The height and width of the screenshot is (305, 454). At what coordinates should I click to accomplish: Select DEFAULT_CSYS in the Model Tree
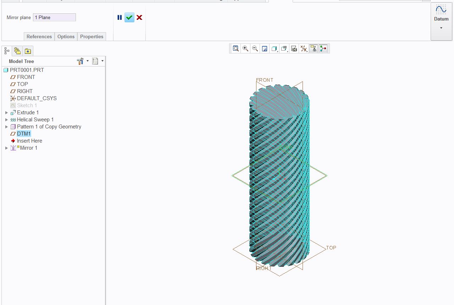37,98
